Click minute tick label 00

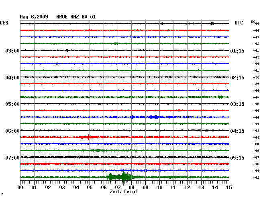pos(20,187)
